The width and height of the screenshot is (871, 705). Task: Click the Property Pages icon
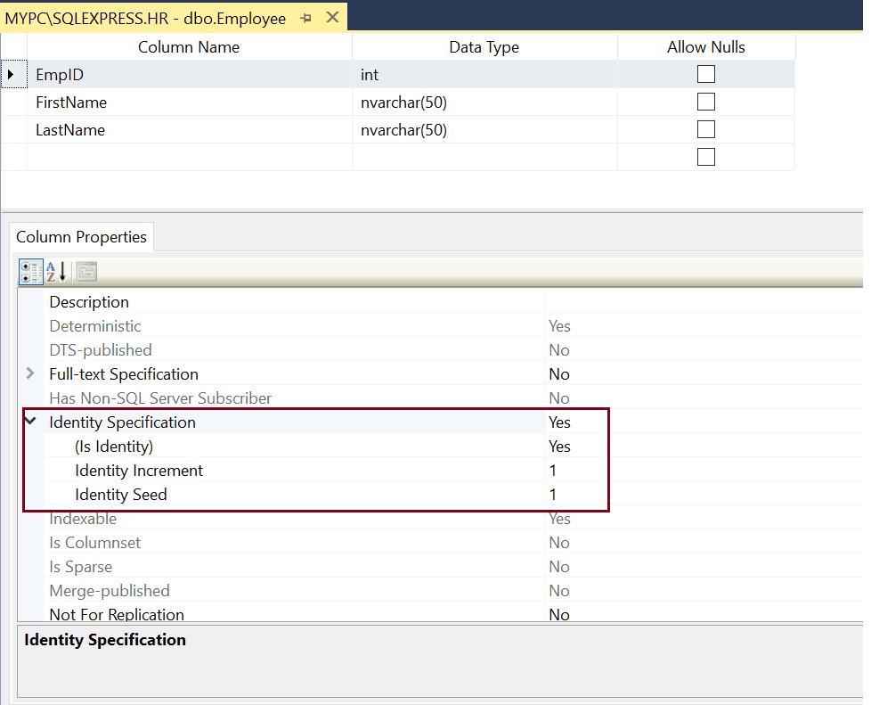pos(86,272)
